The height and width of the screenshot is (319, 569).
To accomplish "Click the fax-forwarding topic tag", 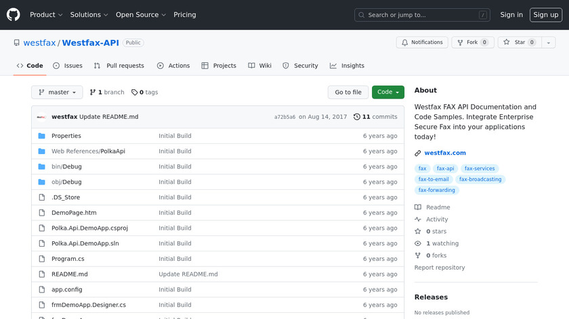I will pos(436,190).
